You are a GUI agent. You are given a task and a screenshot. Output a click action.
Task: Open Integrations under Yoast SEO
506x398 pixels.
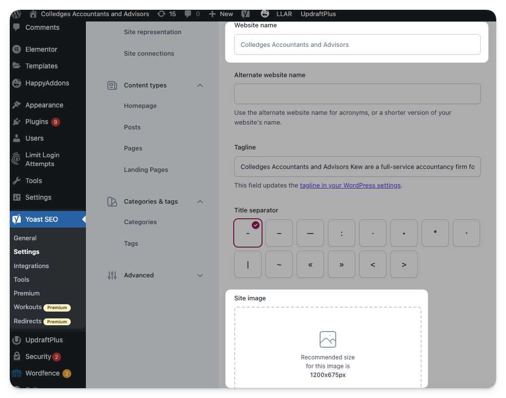tap(31, 266)
